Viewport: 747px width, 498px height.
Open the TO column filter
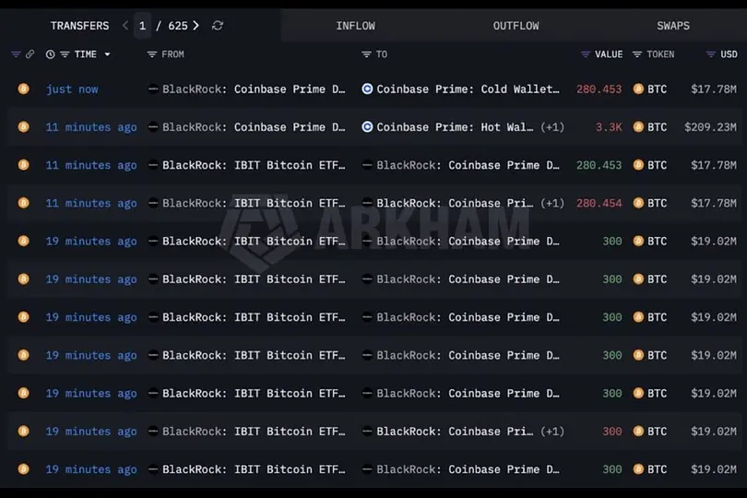[x=366, y=54]
